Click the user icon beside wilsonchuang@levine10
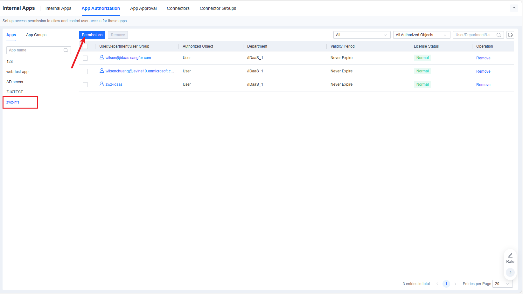This screenshot has width=523, height=294. (x=102, y=71)
